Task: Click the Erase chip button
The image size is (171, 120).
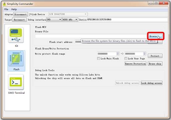Action: pos(155,64)
